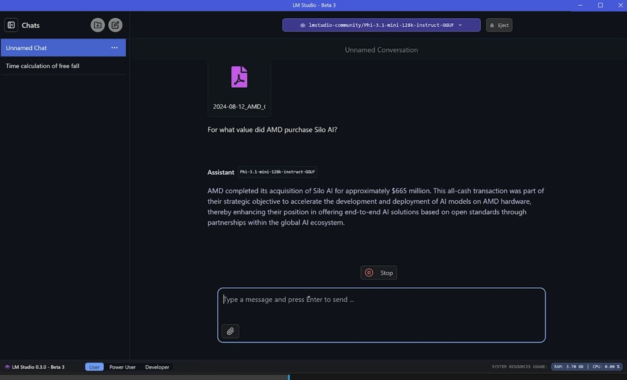The image size is (627, 380).
Task: Click the CPU usage indicator
Action: coord(606,367)
